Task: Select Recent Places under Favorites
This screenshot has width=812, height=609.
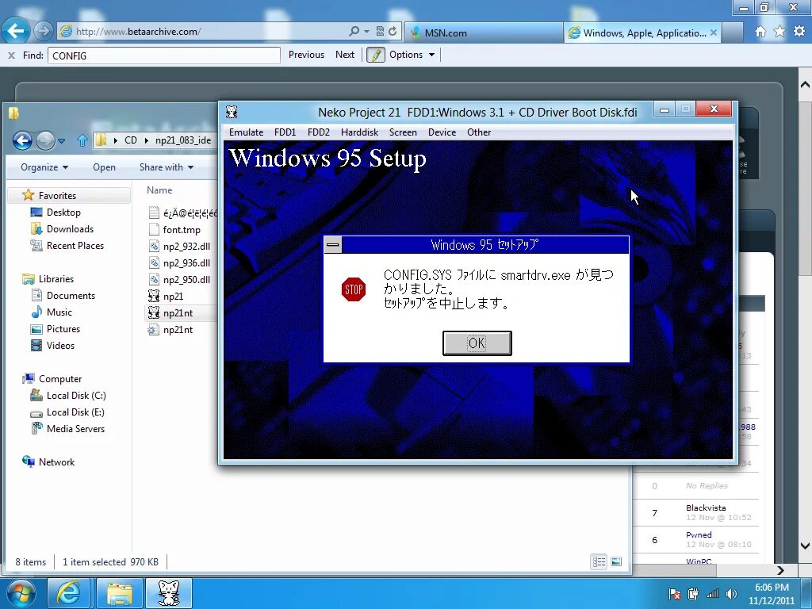Action: pos(75,246)
